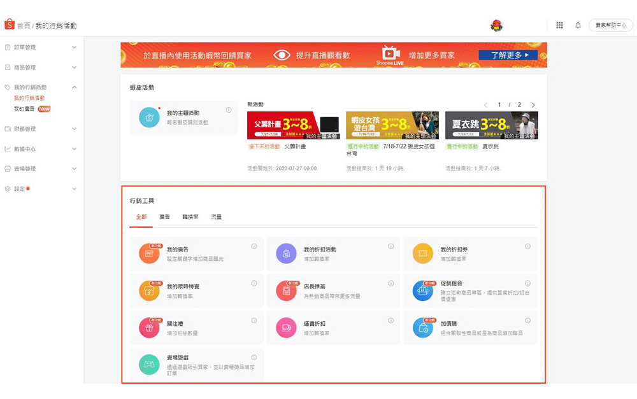Switch to the 廣告 tab
The height and width of the screenshot is (399, 637).
click(x=164, y=217)
